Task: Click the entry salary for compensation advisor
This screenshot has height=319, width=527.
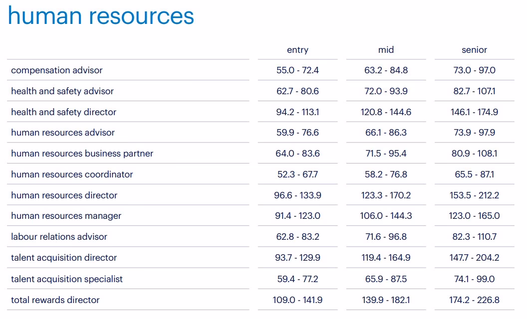Action: click(298, 70)
